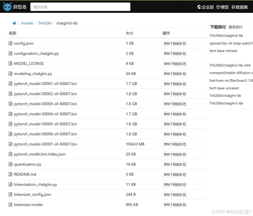Open THUDM/chatglm3-6b in ranking list
This screenshot has height=216, width=253.
(226, 103)
